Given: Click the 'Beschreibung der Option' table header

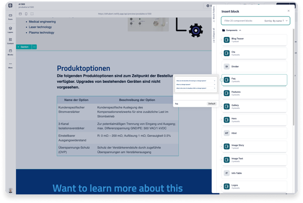Looking at the screenshot, I should click(137, 100).
